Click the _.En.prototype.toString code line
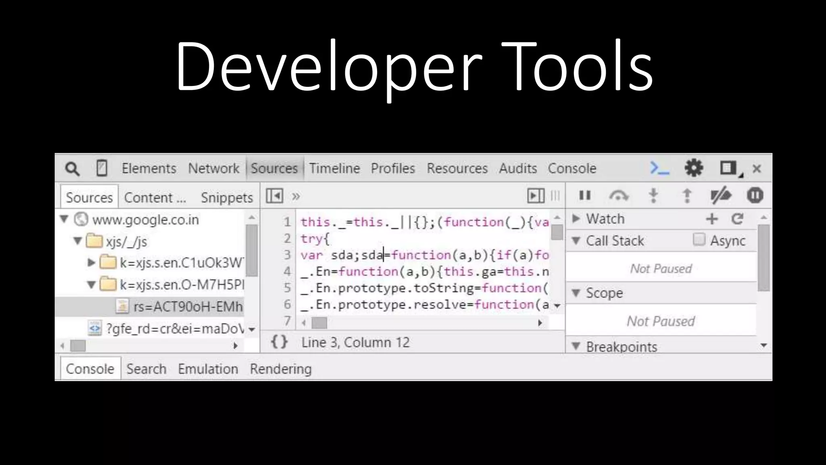 click(424, 288)
